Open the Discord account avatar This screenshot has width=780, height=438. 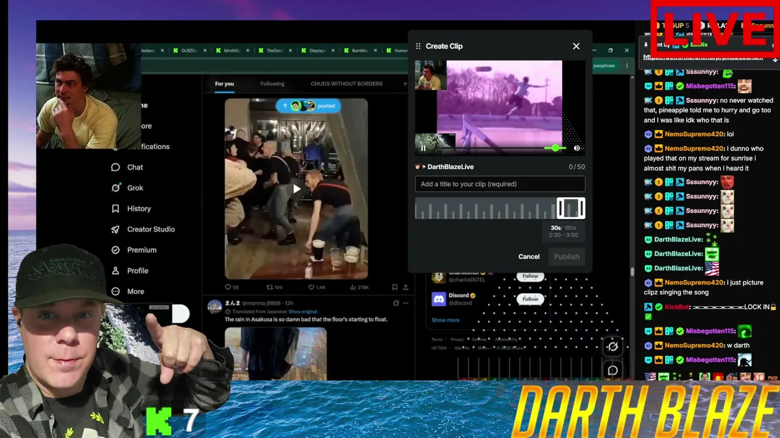(439, 299)
